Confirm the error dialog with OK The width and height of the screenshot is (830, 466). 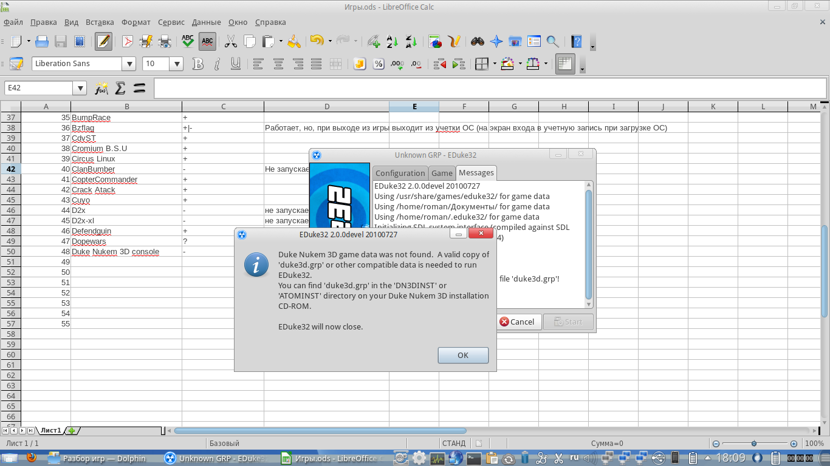(x=463, y=355)
